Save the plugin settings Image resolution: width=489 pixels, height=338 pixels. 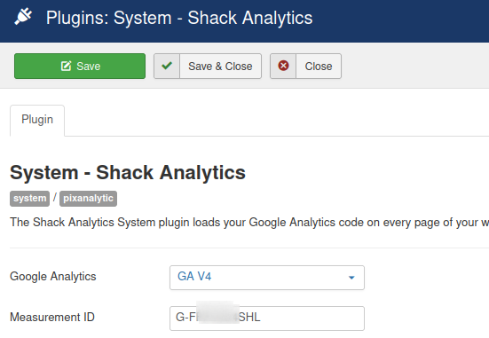[x=80, y=67]
